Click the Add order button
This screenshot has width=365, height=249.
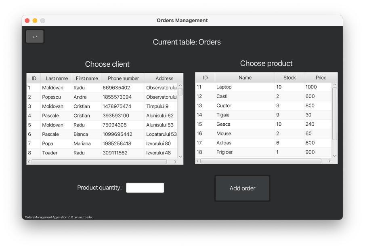(x=242, y=188)
